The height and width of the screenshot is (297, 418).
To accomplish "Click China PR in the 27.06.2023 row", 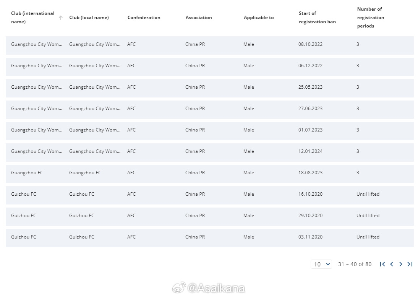I will [195, 109].
